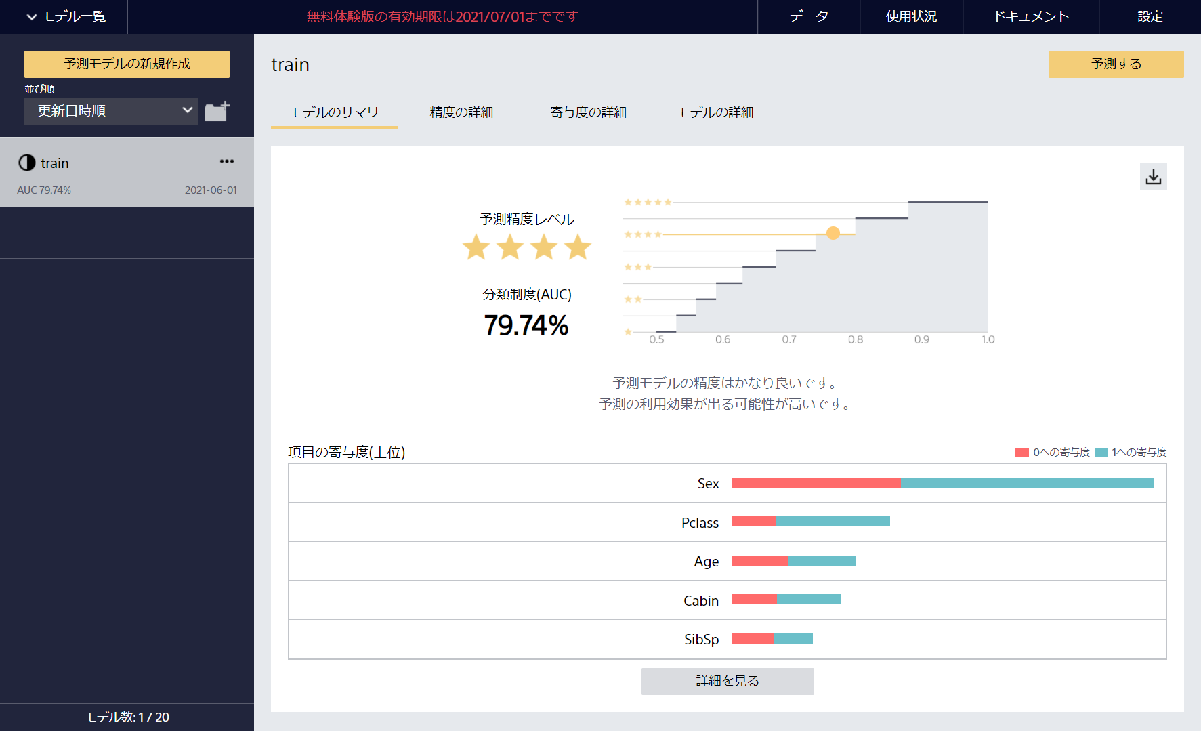Screen dimensions: 1201x731
Task: Open the 更新日時順 sort dropdown
Action: pyautogui.click(x=111, y=111)
